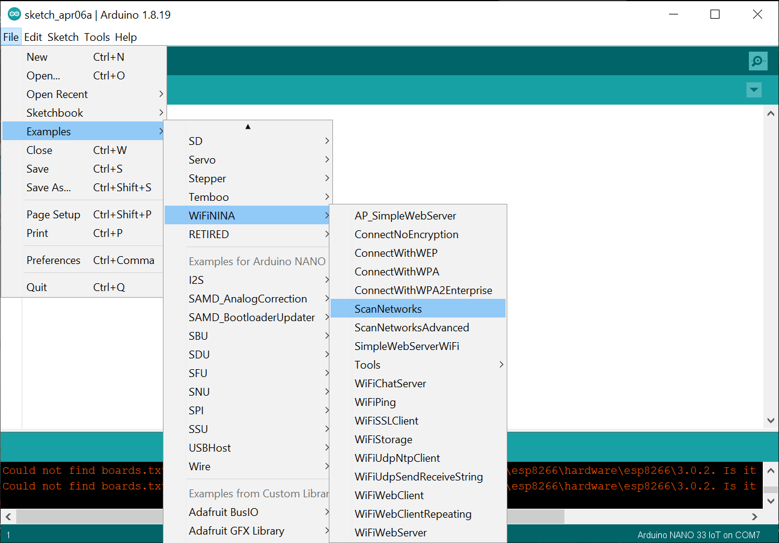Image resolution: width=779 pixels, height=543 pixels.
Task: Open the Tools menu in menu bar
Action: point(97,37)
